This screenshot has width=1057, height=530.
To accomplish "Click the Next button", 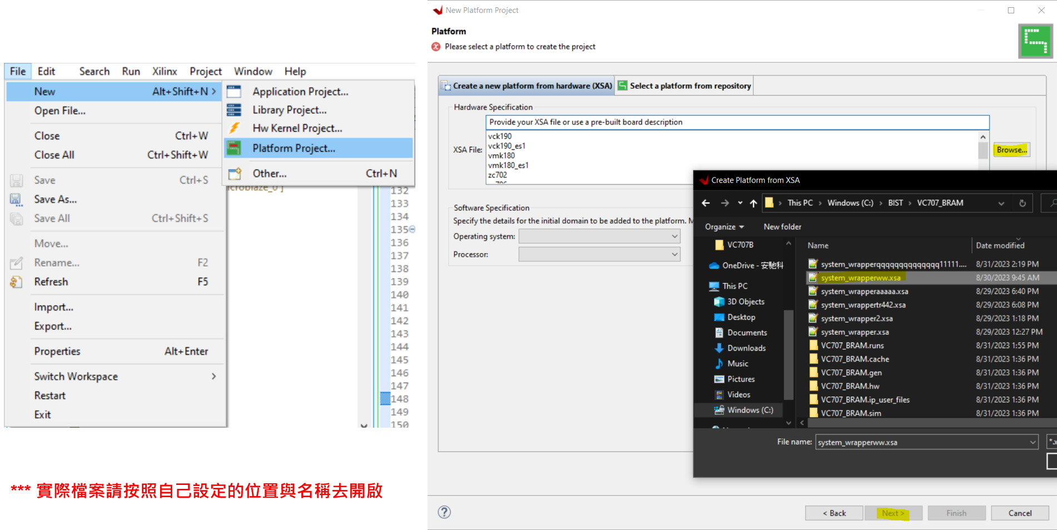I will click(x=894, y=513).
